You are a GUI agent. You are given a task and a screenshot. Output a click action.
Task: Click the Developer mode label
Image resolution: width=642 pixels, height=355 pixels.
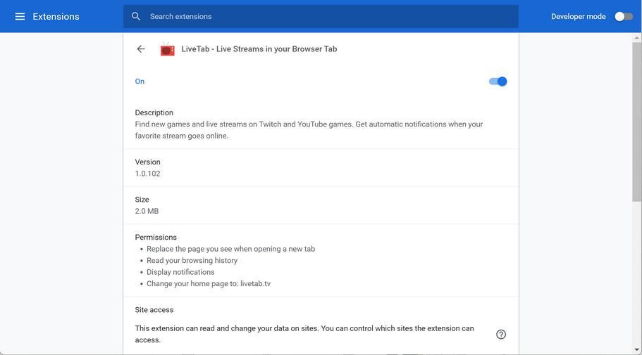578,16
